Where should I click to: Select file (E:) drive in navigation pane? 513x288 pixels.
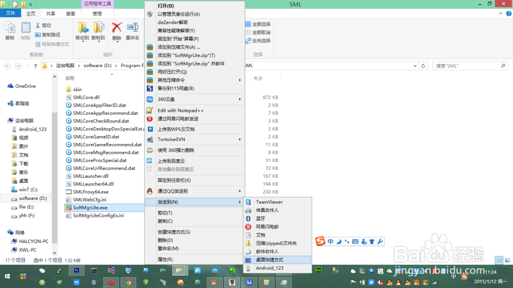point(23,207)
